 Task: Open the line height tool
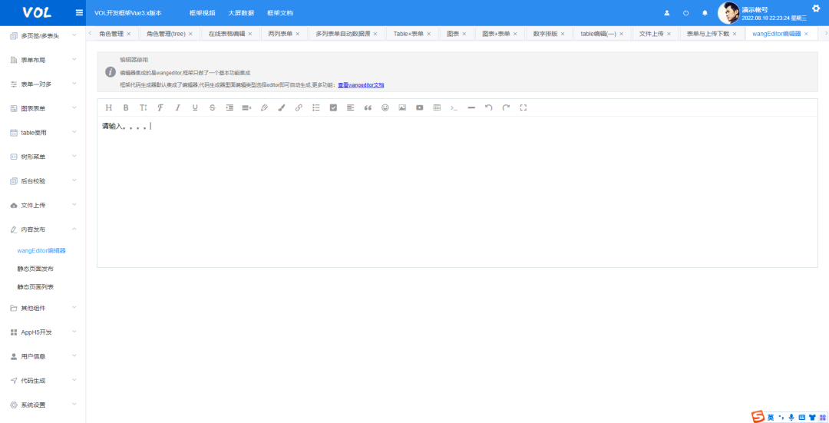click(x=247, y=107)
